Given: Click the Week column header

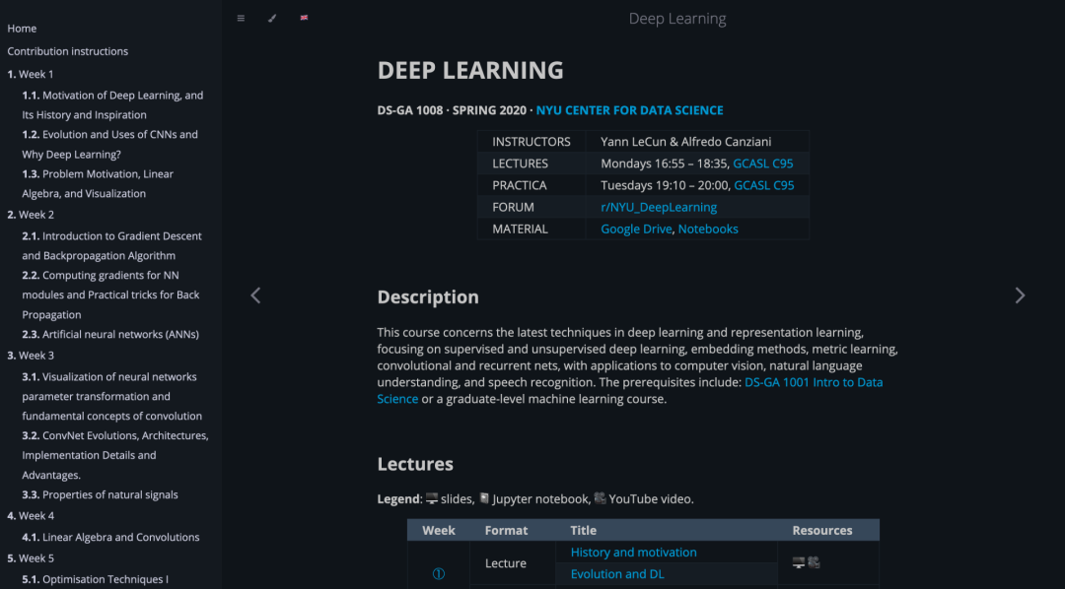Looking at the screenshot, I should coord(439,530).
